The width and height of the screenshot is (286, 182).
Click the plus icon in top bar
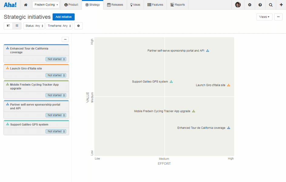(x=281, y=5)
